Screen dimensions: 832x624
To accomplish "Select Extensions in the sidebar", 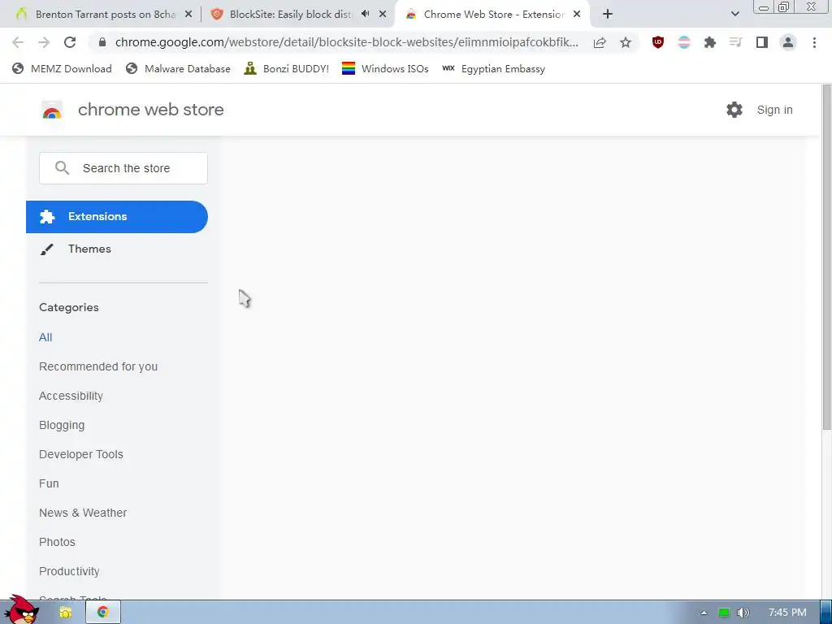I will [x=117, y=216].
